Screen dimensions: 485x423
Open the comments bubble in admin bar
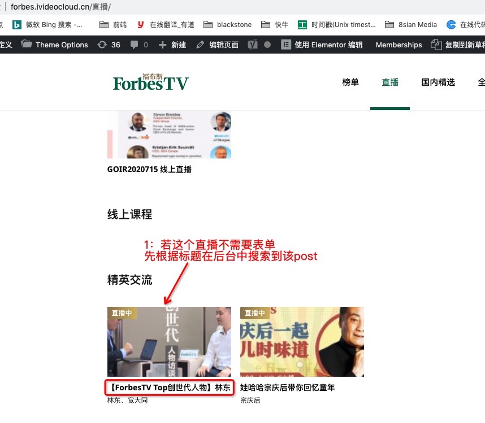pos(139,45)
